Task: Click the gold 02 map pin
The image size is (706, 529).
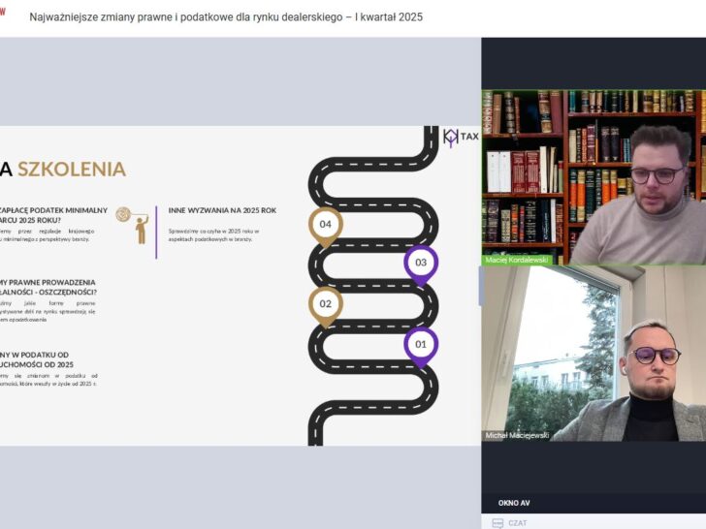Action: point(326,304)
